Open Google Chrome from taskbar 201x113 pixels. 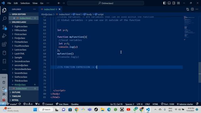77,110
